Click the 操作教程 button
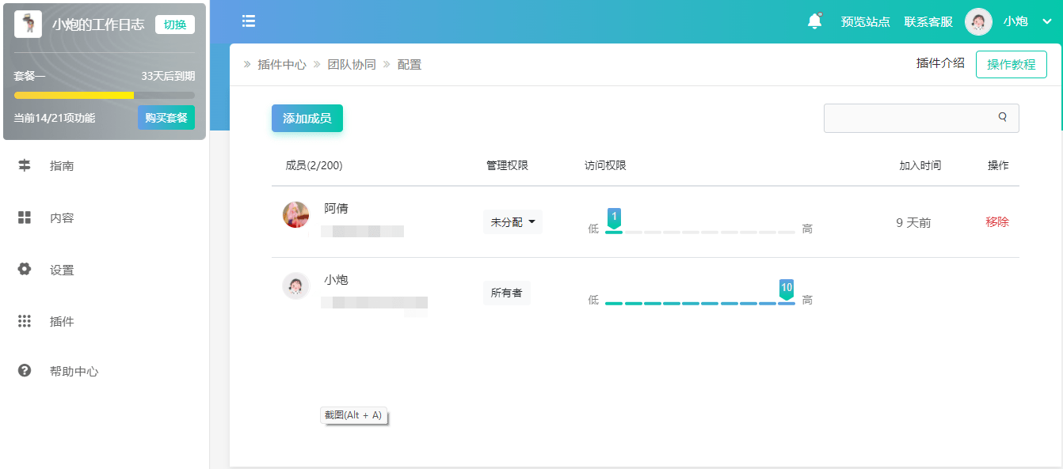The width and height of the screenshot is (1063, 469). click(1012, 65)
